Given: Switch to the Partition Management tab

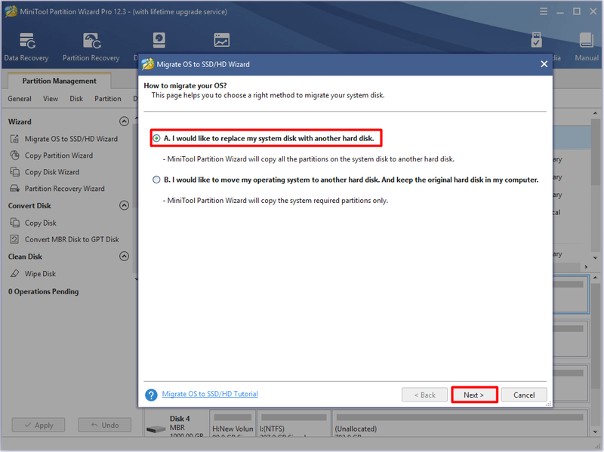Looking at the screenshot, I should point(60,81).
